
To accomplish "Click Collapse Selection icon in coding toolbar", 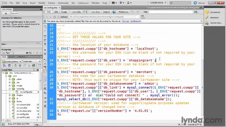I will point(45,40).
